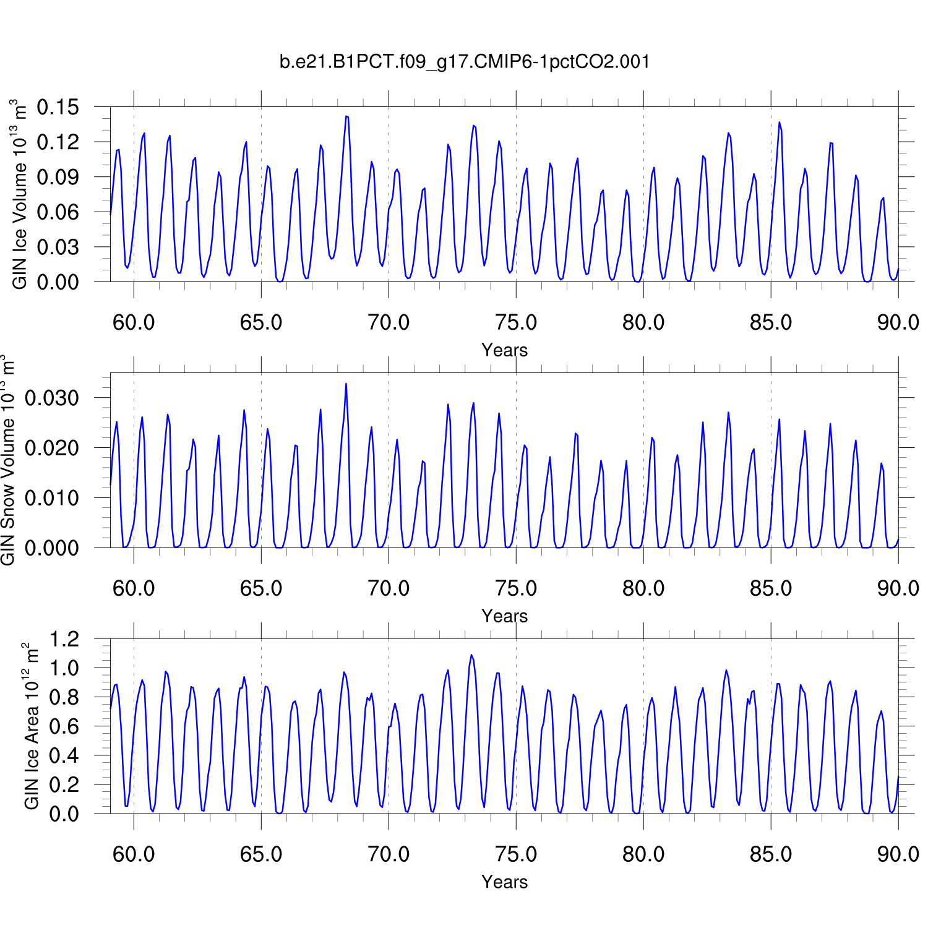Click the Years label below the middle plot

(504, 616)
